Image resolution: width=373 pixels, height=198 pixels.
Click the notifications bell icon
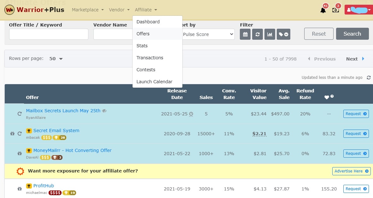point(323,10)
